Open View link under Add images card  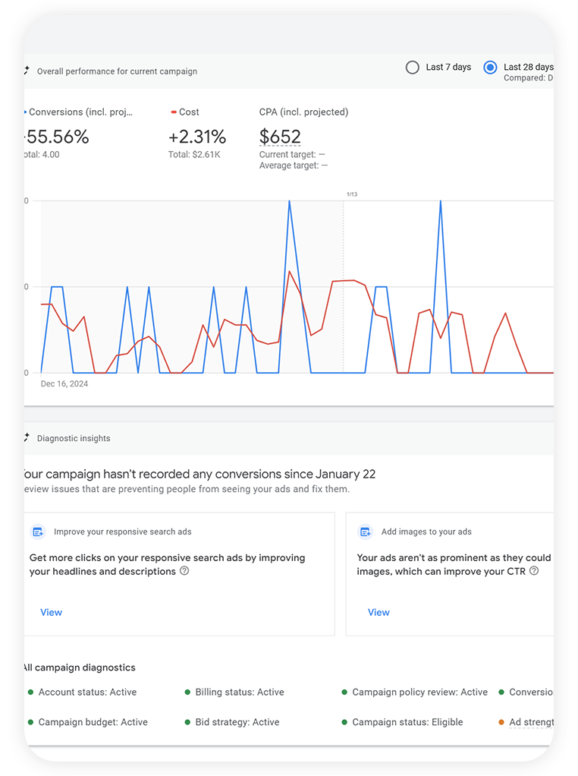click(x=379, y=613)
